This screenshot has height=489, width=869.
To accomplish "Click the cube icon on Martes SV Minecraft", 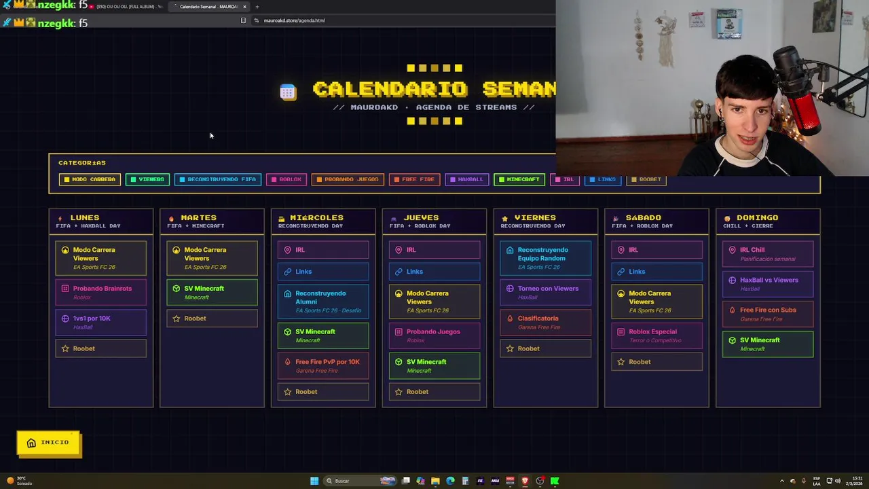I will click(177, 289).
